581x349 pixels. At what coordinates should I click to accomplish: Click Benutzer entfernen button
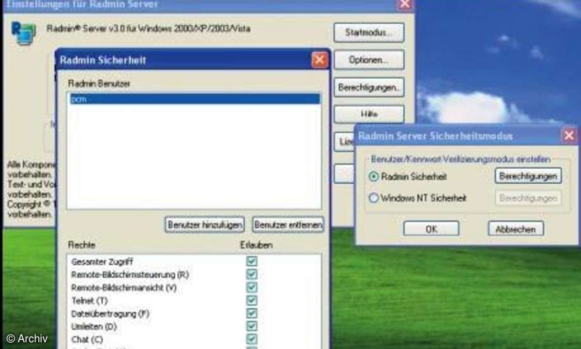pos(289,225)
